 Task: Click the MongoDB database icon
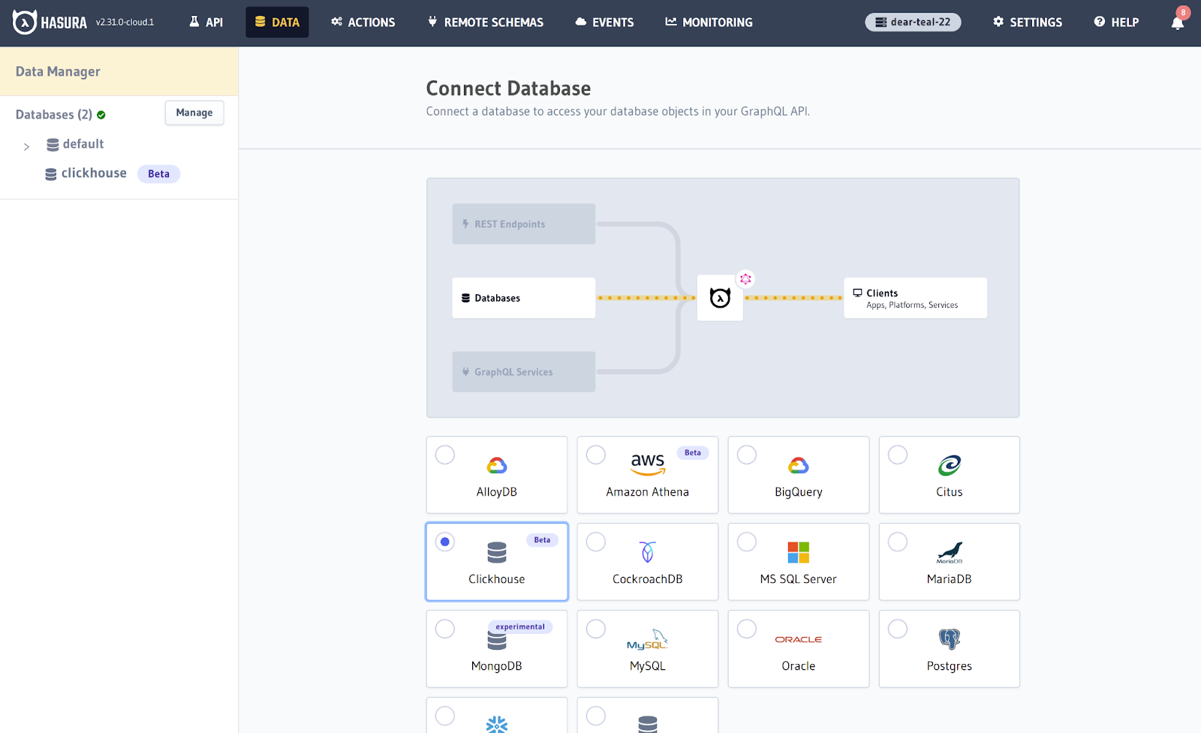(x=497, y=641)
